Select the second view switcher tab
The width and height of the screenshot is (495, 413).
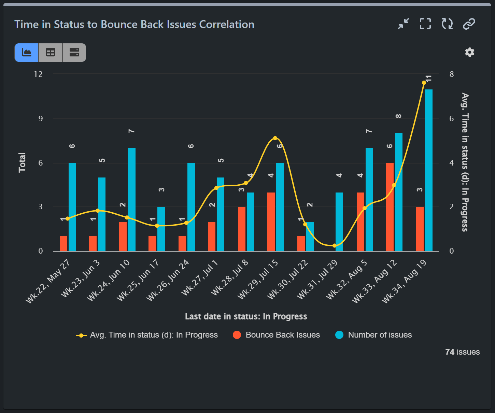point(50,53)
